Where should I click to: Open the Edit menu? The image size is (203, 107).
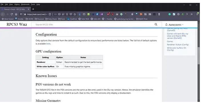(x=6, y=4)
